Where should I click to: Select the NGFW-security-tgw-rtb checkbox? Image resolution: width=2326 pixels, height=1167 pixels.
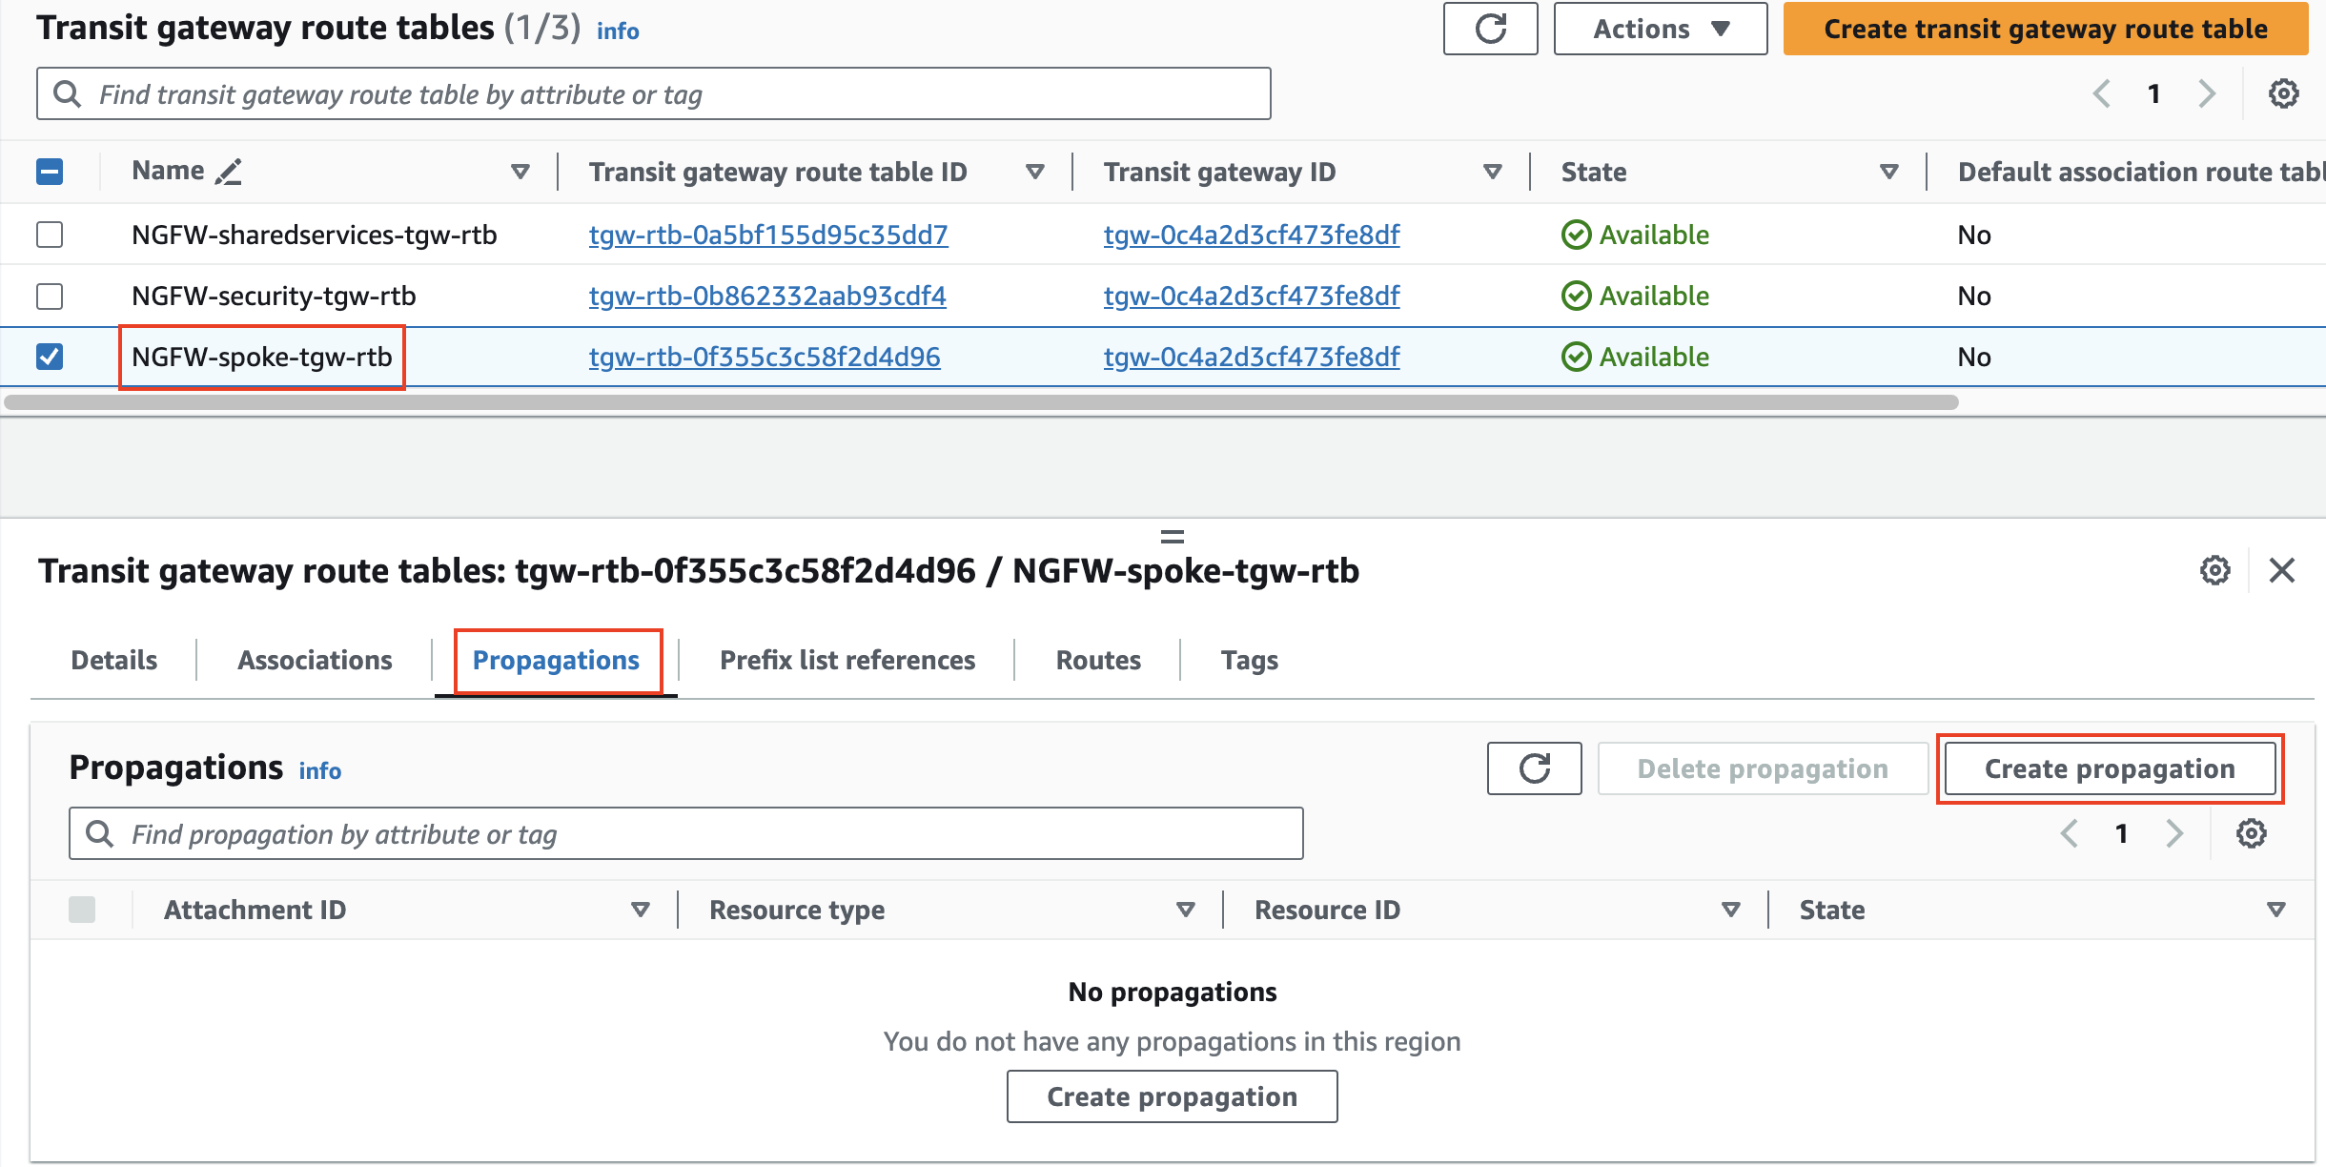pyautogui.click(x=50, y=296)
